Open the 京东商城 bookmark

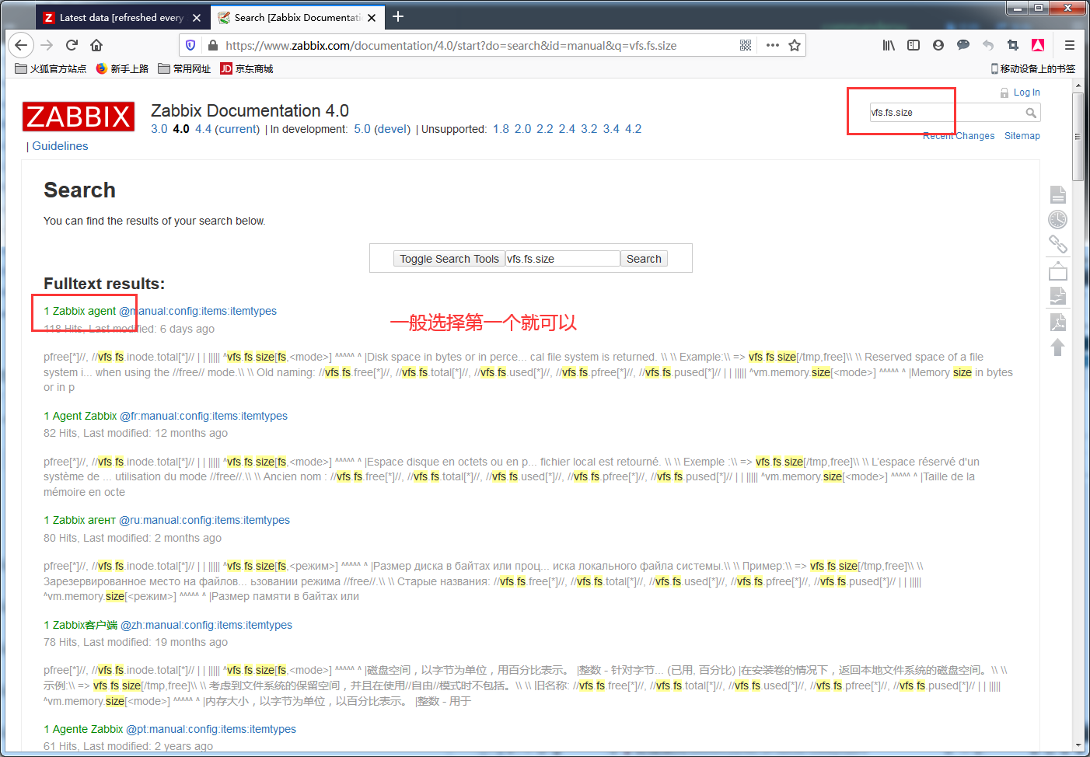(x=246, y=68)
